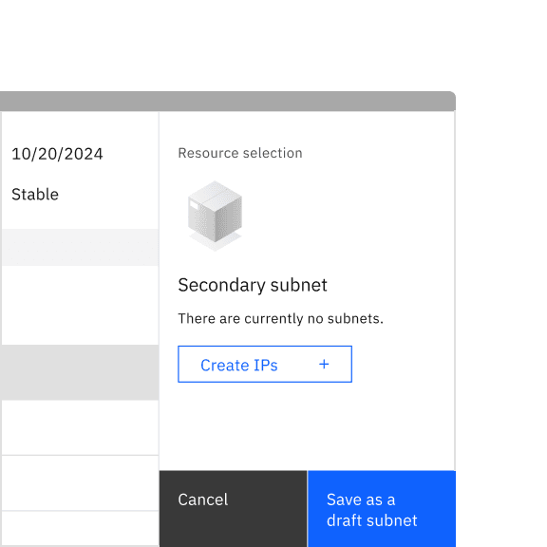Click the Create IPs button

coord(265,365)
